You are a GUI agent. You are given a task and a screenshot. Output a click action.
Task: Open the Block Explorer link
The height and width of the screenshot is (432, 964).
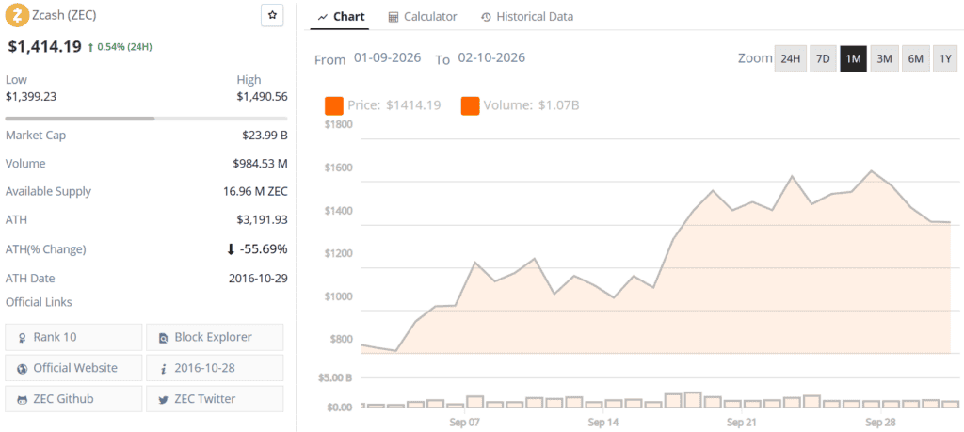coord(216,337)
